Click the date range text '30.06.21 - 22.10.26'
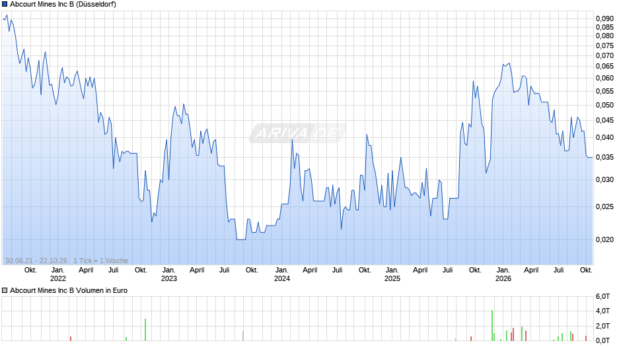This screenshot has width=621, height=347. [x=36, y=261]
